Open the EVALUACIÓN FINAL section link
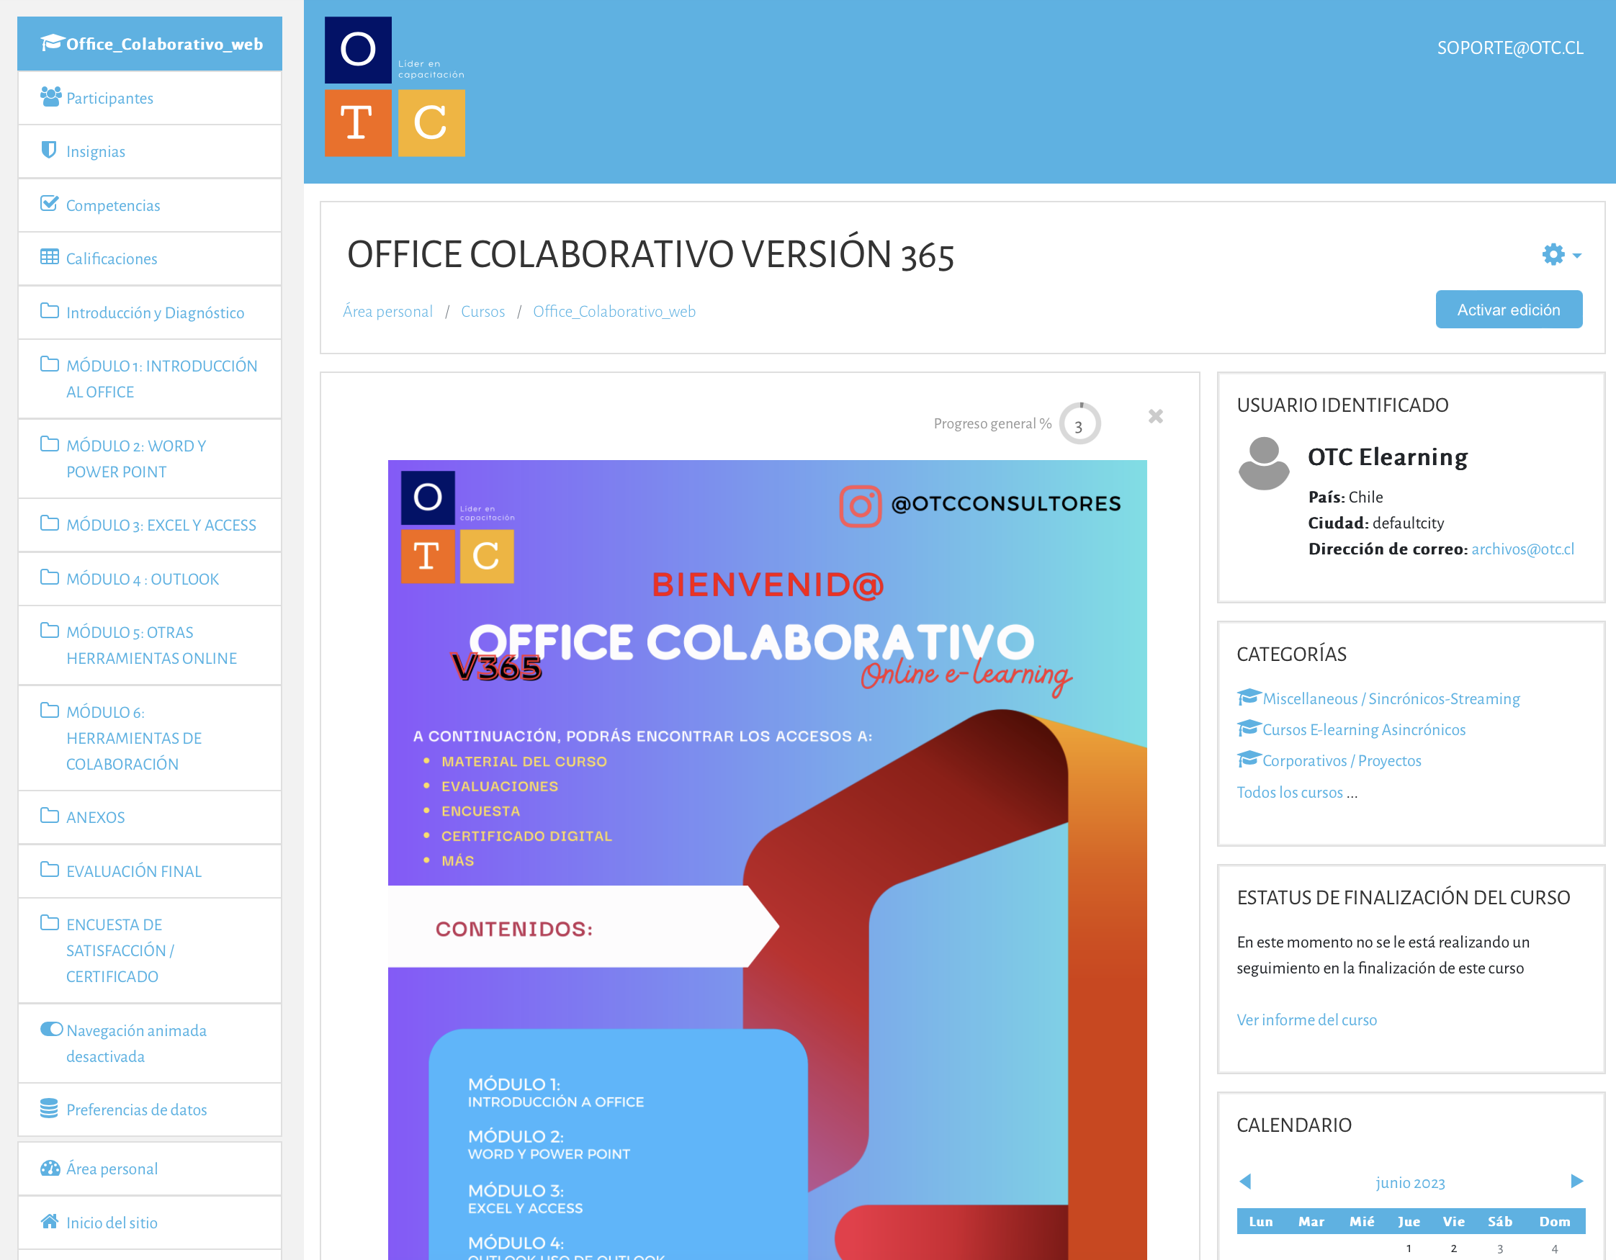This screenshot has height=1260, width=1616. 150,870
